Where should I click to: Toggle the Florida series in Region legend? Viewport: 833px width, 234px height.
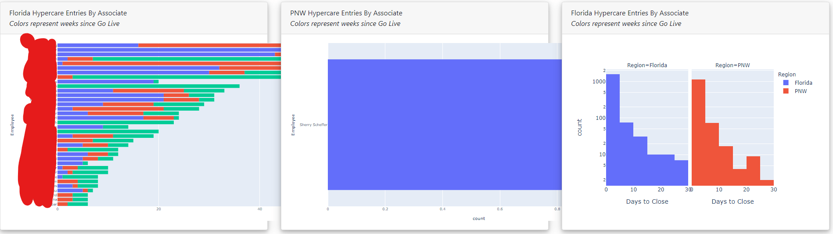click(797, 83)
